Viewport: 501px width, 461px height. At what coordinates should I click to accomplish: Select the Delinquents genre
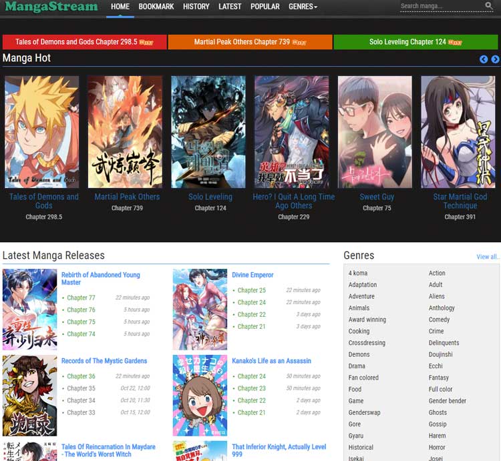tap(444, 343)
